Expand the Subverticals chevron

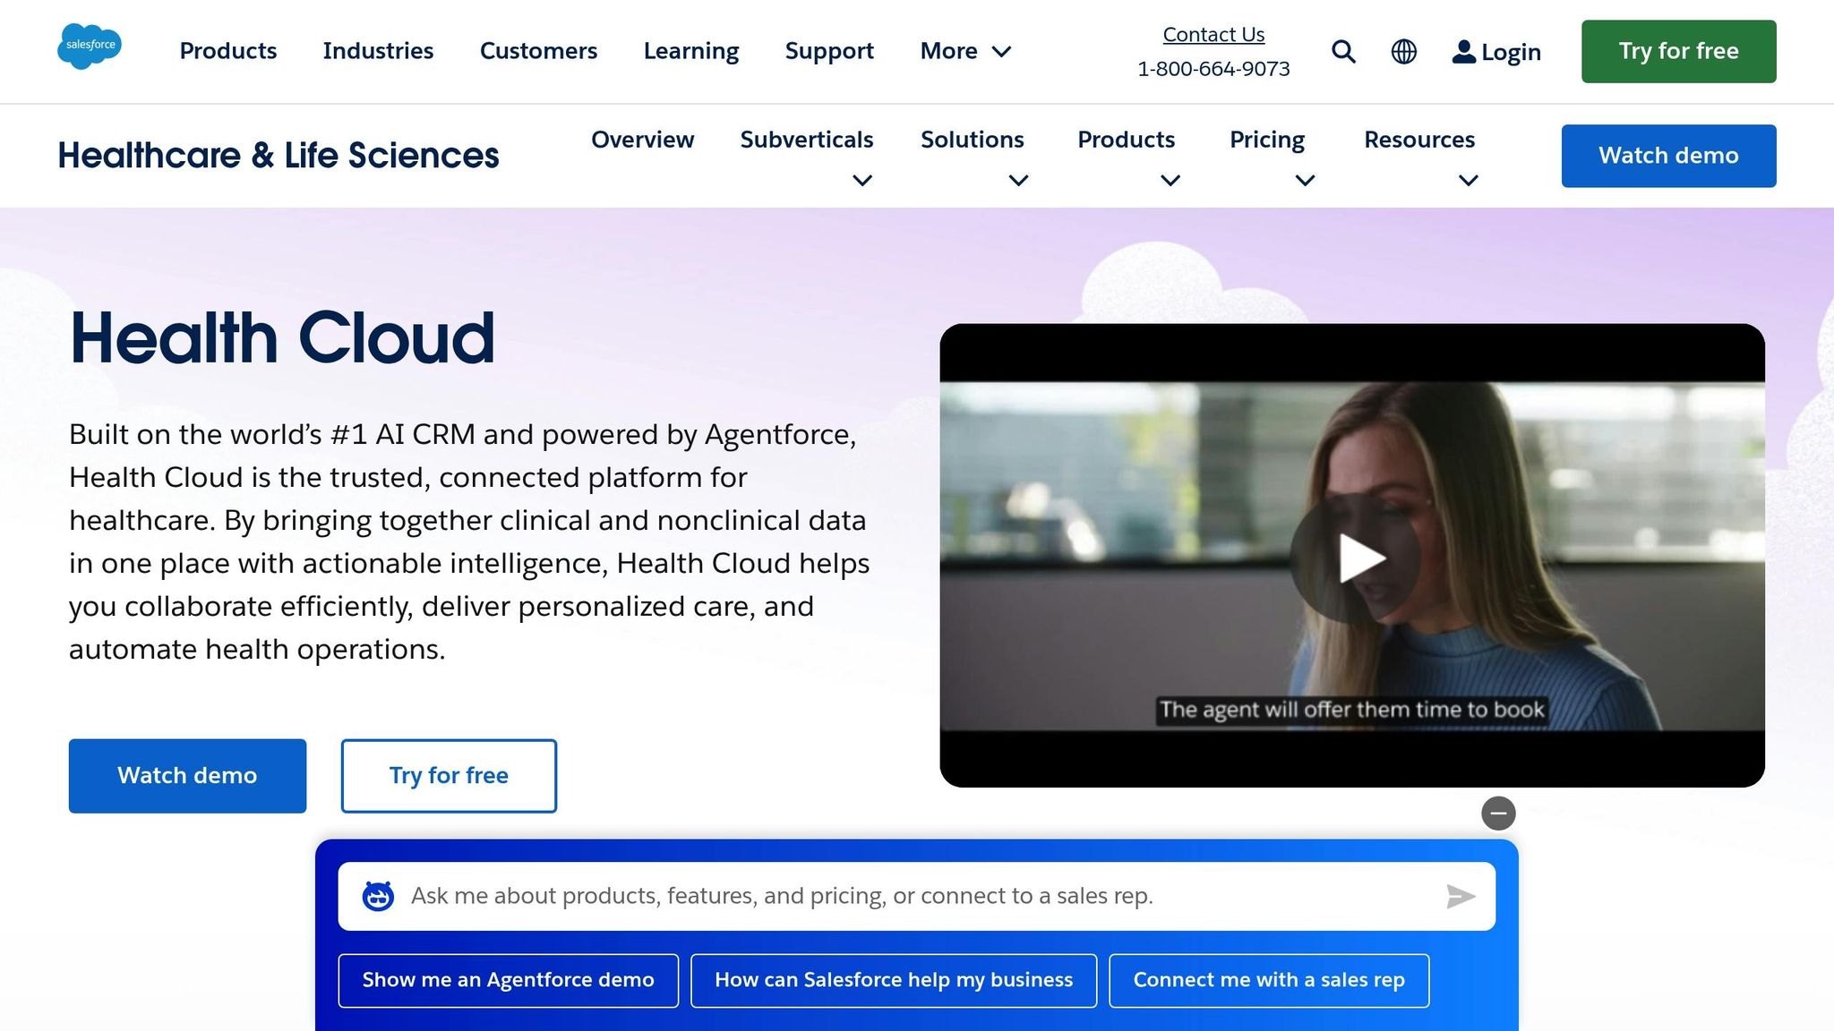click(862, 181)
